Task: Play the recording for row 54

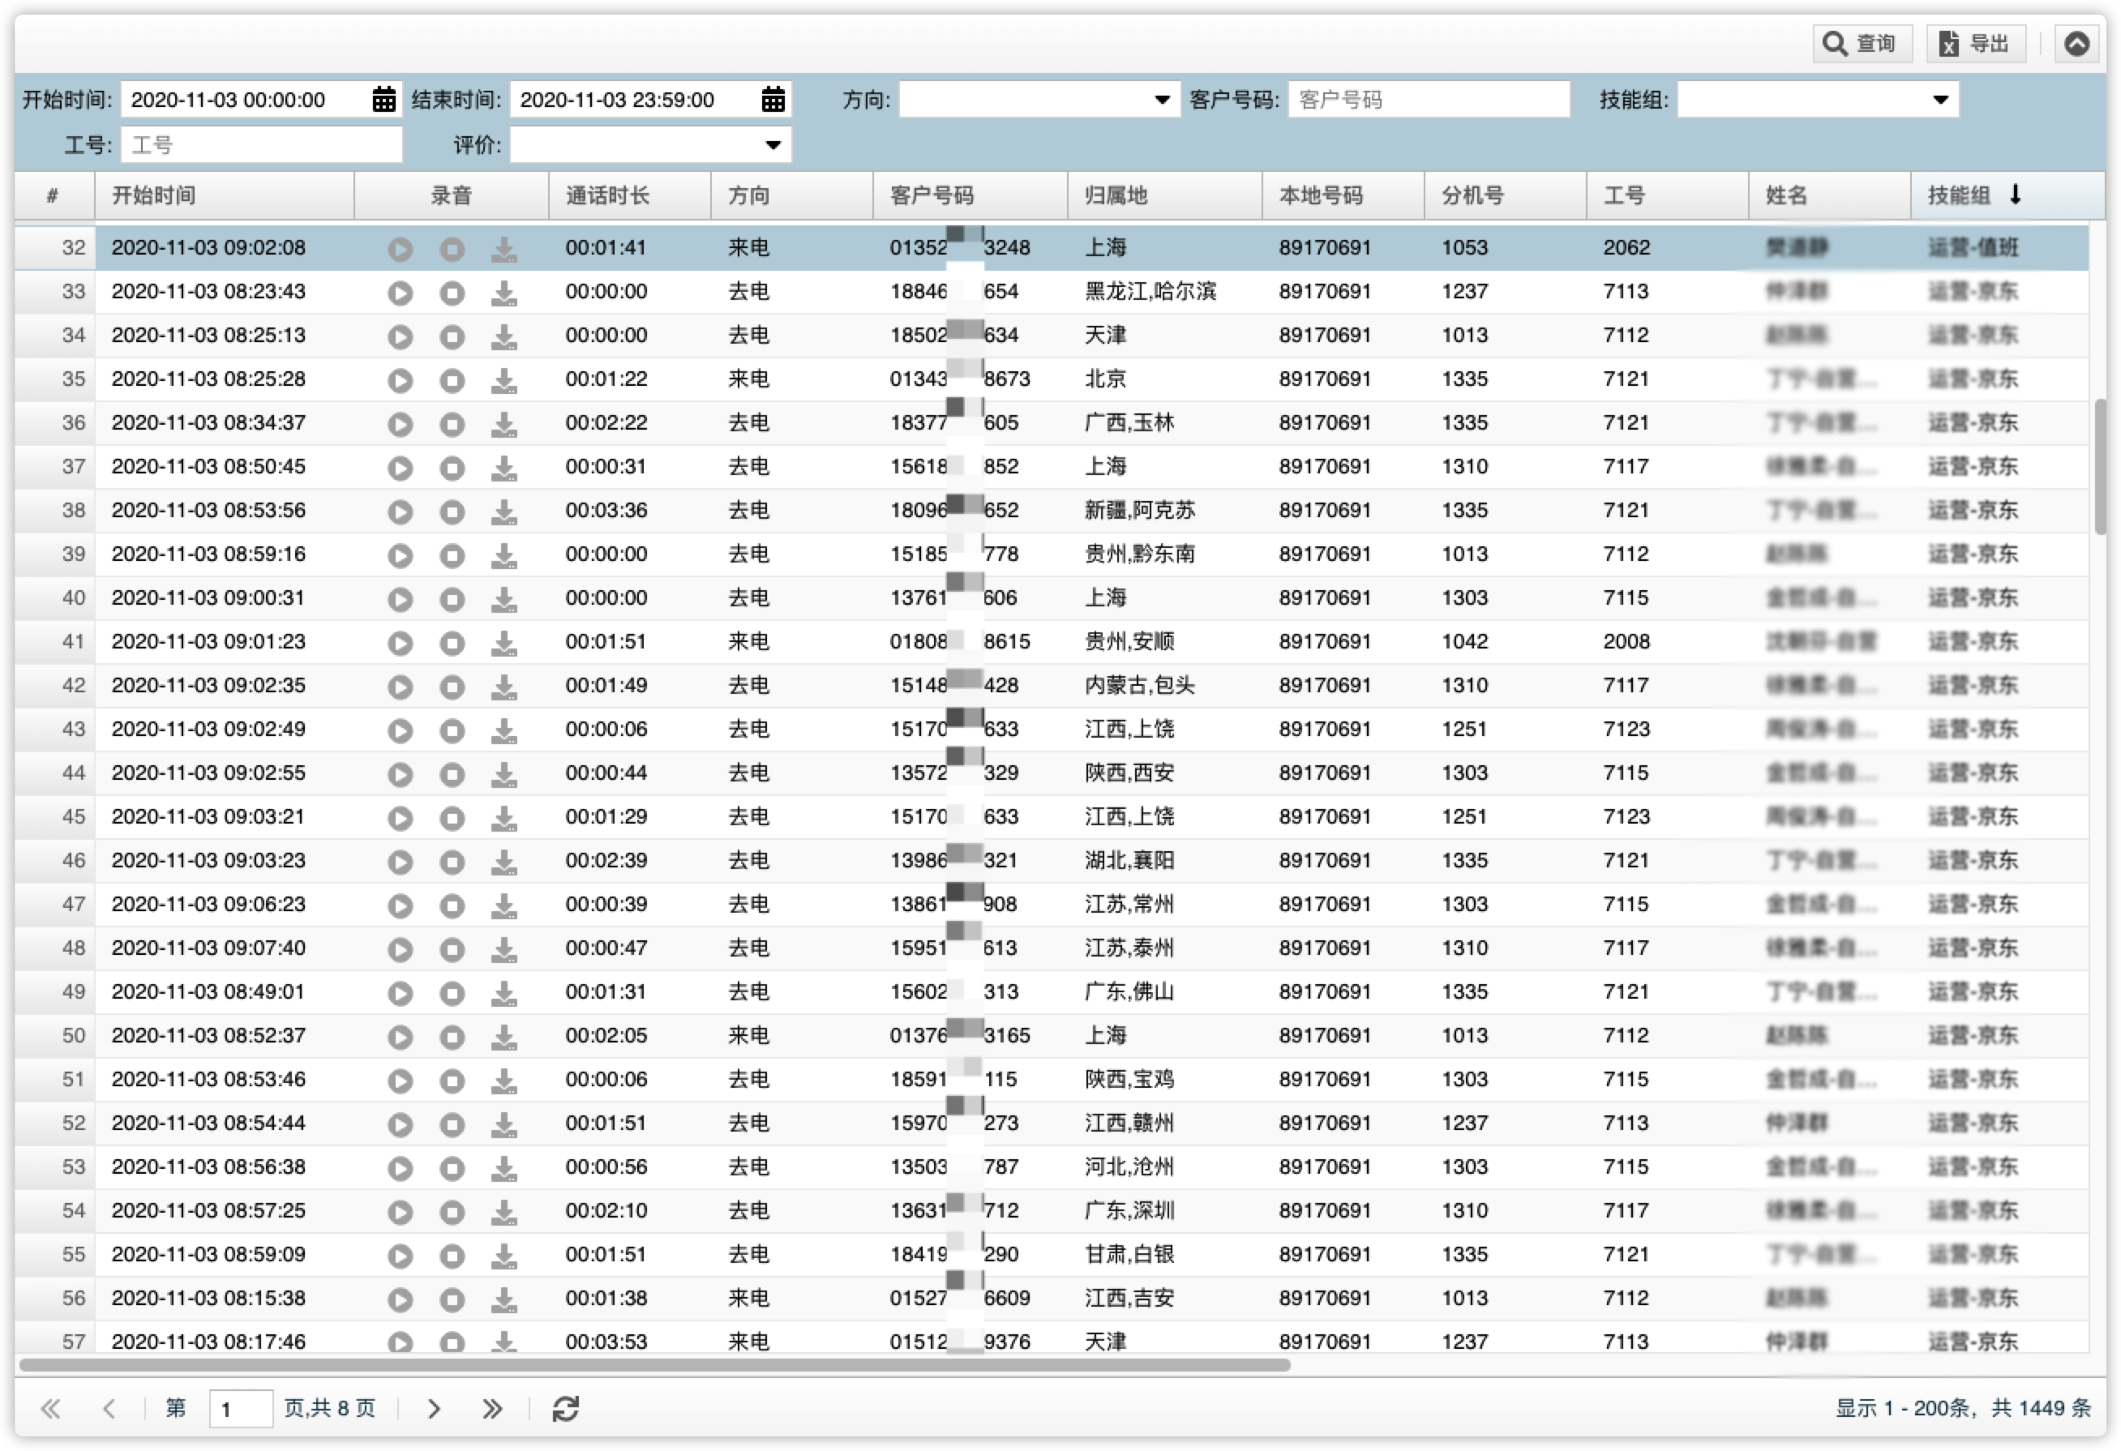Action: tap(400, 1213)
